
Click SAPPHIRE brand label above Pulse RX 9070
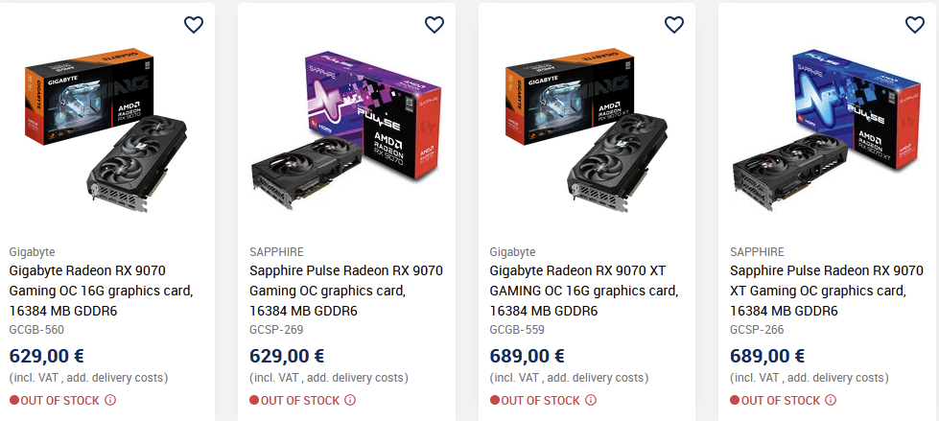click(x=276, y=251)
